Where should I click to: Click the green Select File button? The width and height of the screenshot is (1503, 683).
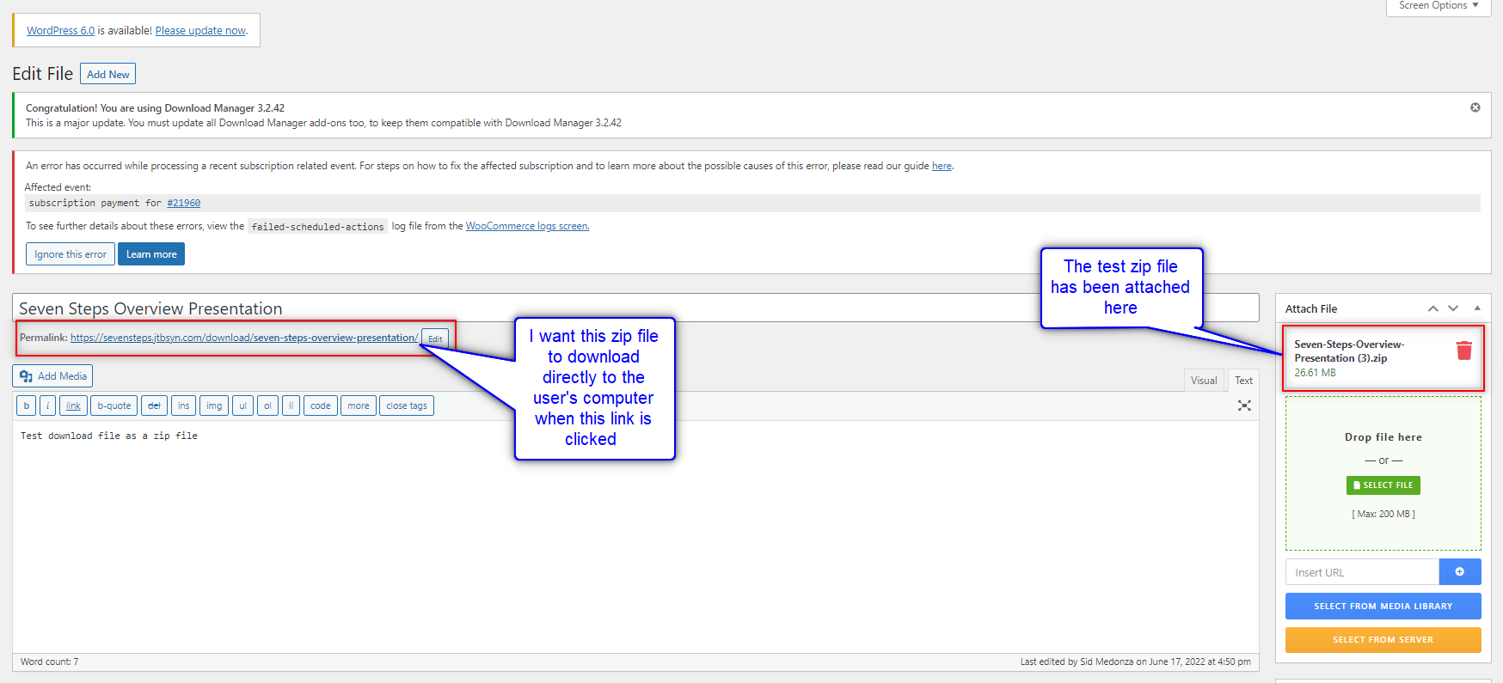click(x=1383, y=485)
